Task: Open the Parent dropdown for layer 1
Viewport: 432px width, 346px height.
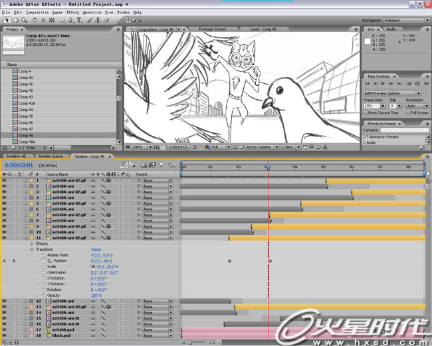Action: [x=158, y=180]
